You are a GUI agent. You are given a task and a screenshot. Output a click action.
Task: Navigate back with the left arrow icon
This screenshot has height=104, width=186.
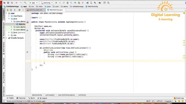click(x=17, y=3)
